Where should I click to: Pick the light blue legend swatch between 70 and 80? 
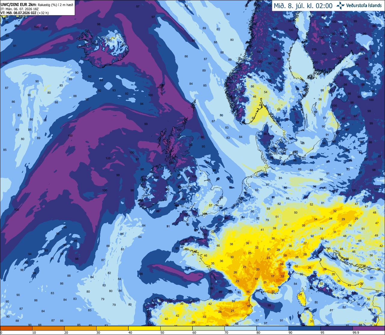coord(240,328)
